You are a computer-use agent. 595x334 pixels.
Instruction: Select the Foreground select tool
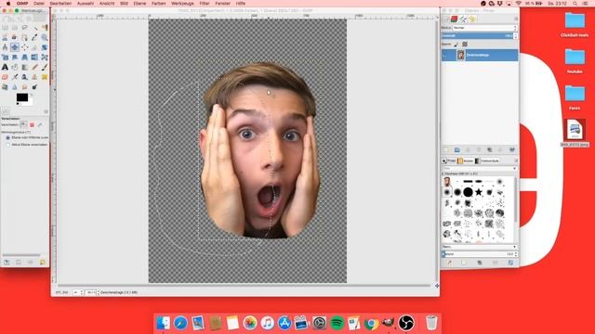point(15,37)
